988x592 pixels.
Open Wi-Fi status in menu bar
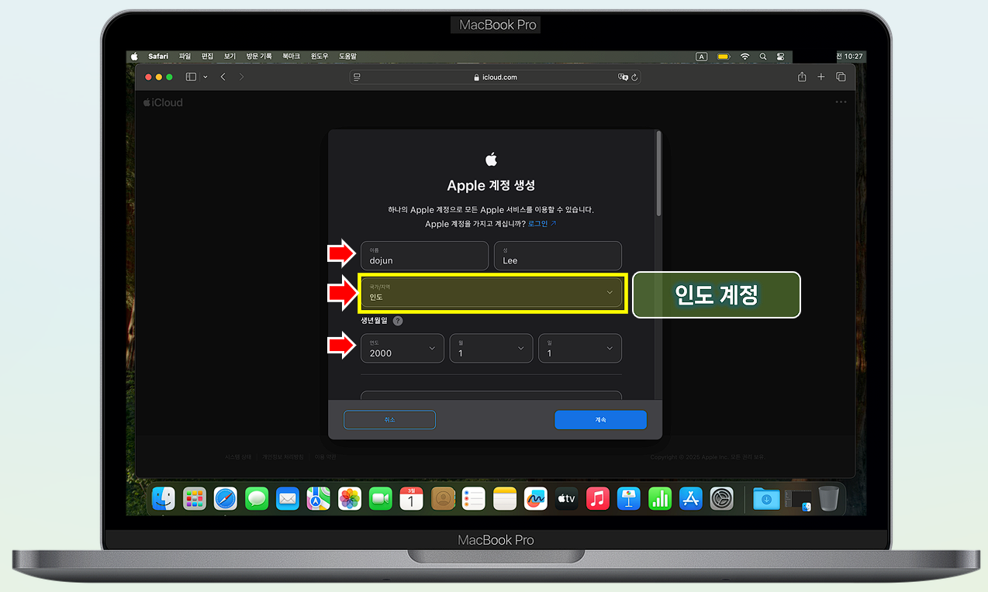click(745, 57)
